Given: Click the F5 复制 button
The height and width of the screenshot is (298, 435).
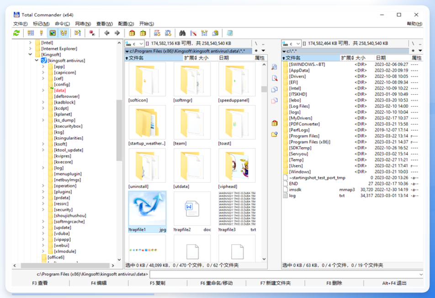Looking at the screenshot, I should pyautogui.click(x=158, y=283).
